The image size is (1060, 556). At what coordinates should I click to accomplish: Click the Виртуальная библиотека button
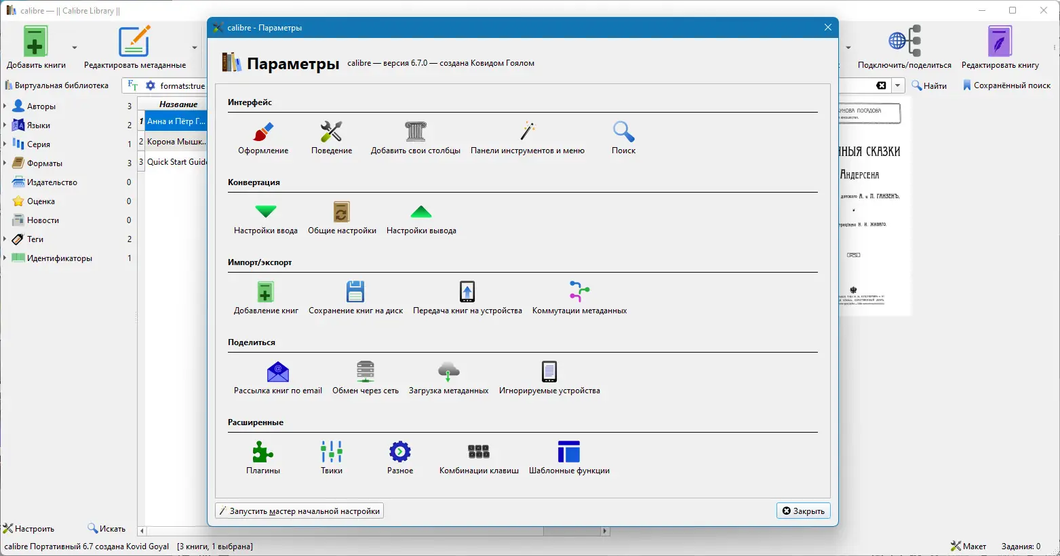[57, 85]
